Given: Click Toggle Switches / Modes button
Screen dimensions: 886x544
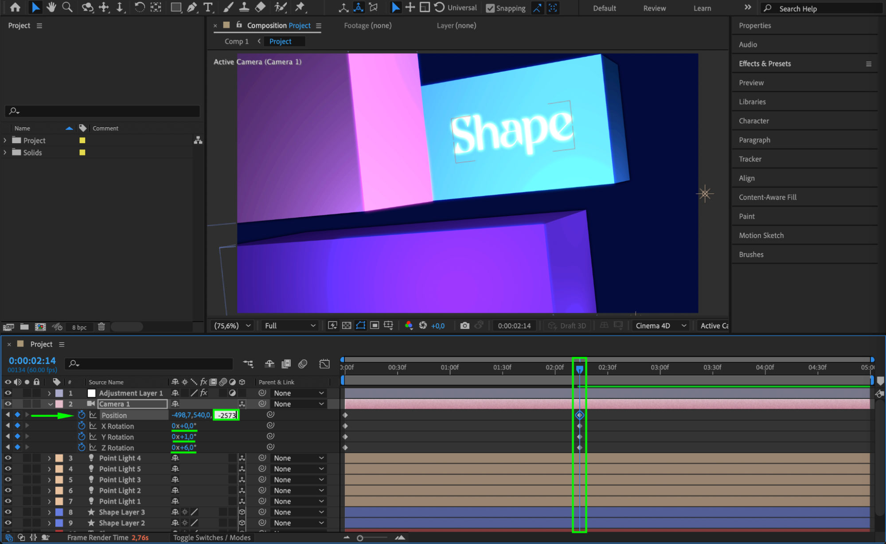Looking at the screenshot, I should tap(212, 537).
